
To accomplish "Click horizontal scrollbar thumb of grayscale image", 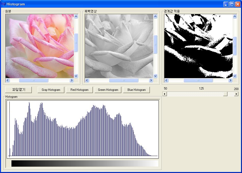I will click(x=124, y=80).
